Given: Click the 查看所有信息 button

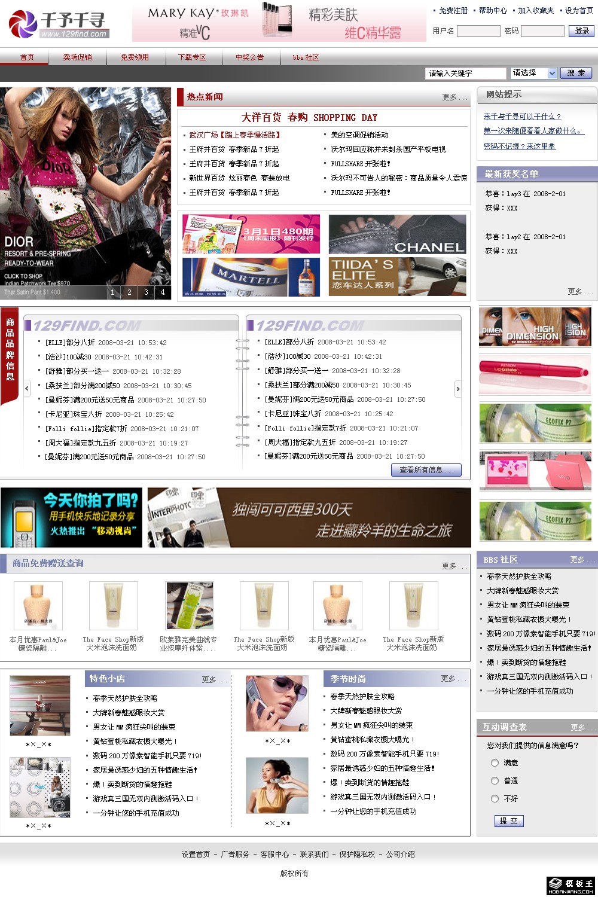Looking at the screenshot, I should coord(426,470).
